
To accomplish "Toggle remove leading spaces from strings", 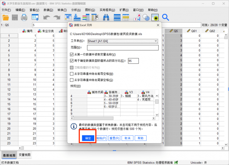I will point(71,74).
